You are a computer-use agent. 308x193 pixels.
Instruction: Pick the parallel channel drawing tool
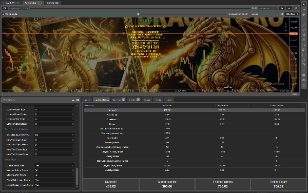tap(304, 30)
